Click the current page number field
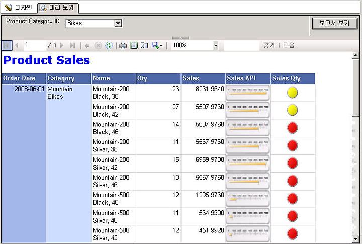The image size is (362, 244). 35,45
